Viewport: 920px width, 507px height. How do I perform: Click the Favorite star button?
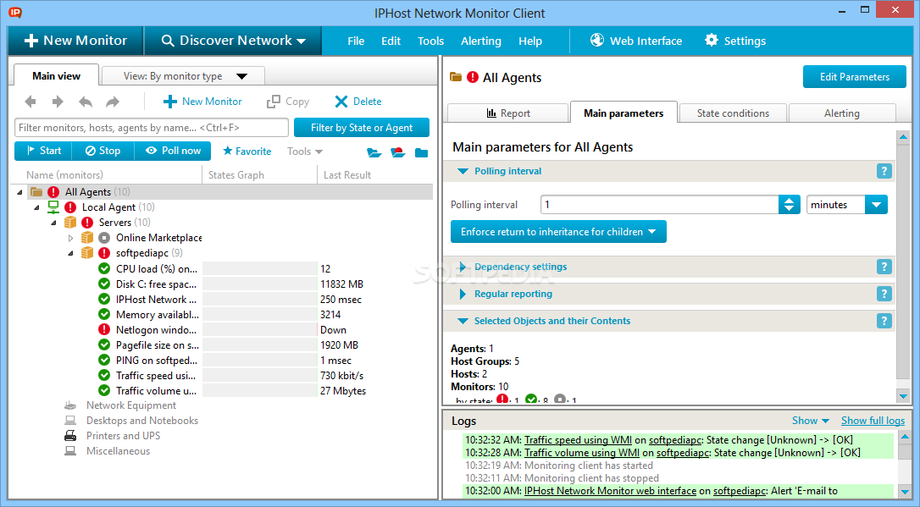247,152
